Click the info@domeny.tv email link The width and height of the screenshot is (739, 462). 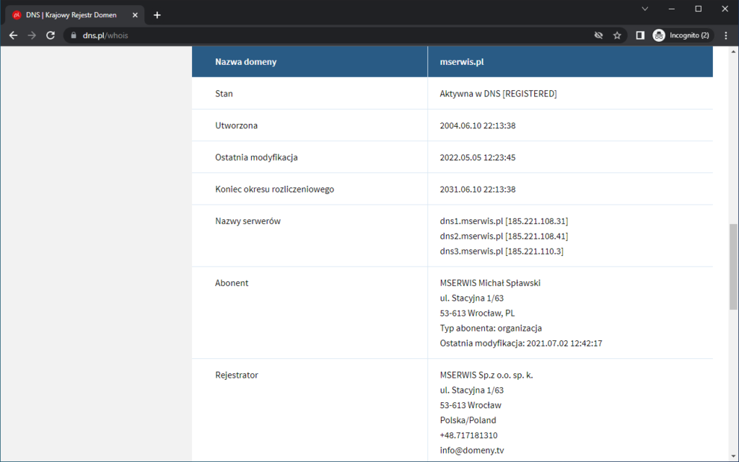tap(472, 450)
